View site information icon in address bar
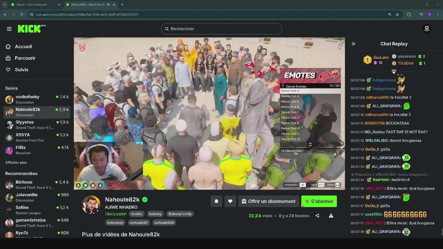 click(31, 15)
